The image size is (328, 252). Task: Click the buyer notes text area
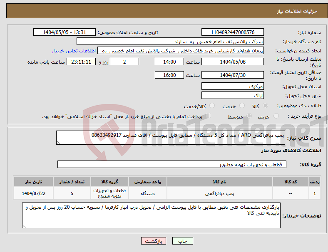[x=151, y=215]
